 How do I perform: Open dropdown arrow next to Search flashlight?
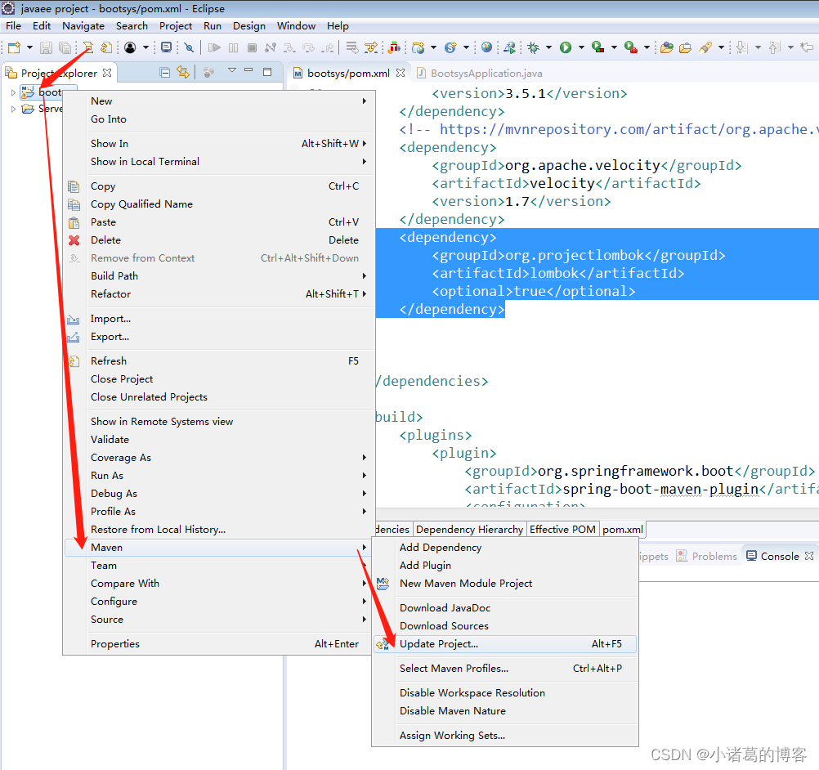(722, 47)
